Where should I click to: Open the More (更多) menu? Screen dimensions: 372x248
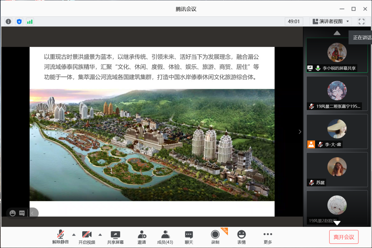(268, 237)
